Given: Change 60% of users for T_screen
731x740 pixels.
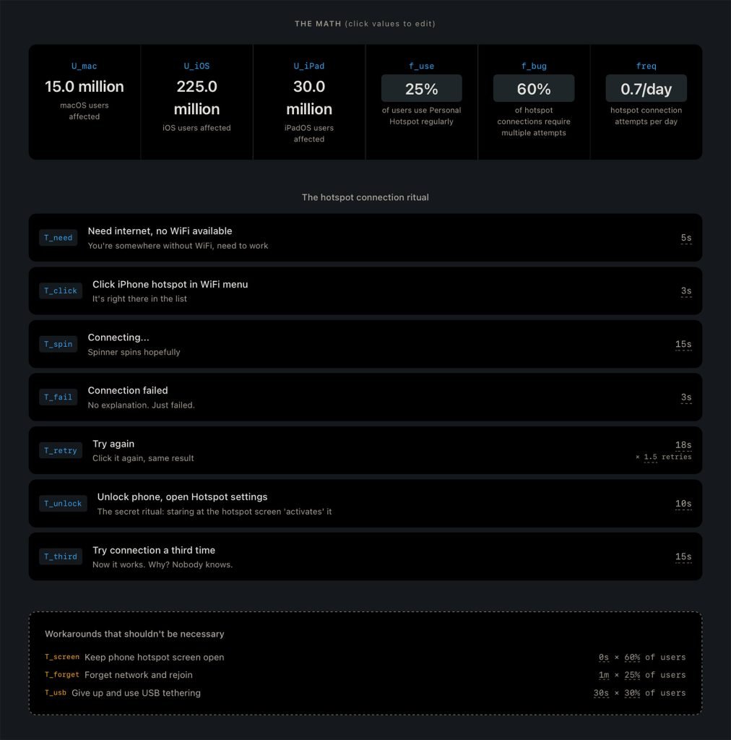Looking at the screenshot, I should pyautogui.click(x=632, y=657).
